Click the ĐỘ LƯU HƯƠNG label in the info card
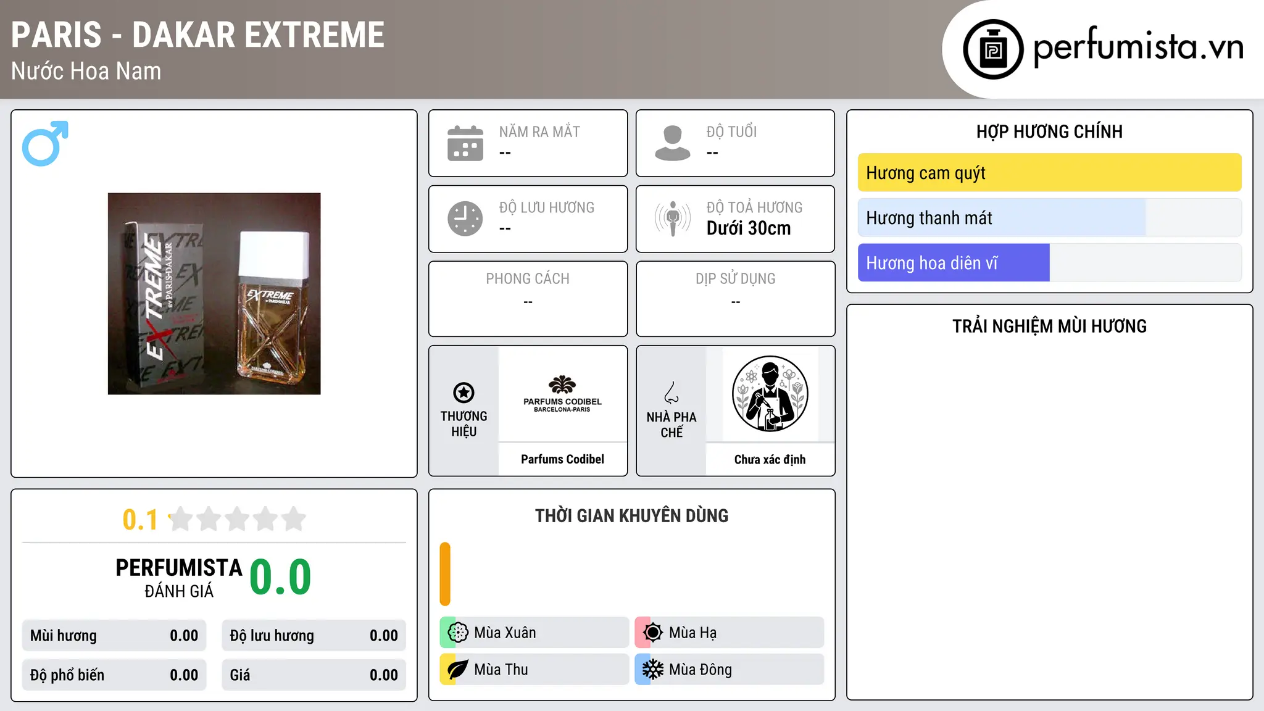This screenshot has height=711, width=1264. [547, 207]
